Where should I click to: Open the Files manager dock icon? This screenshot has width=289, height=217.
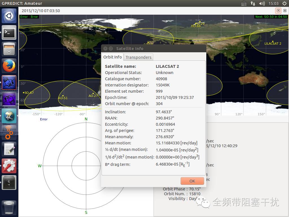tap(9, 49)
